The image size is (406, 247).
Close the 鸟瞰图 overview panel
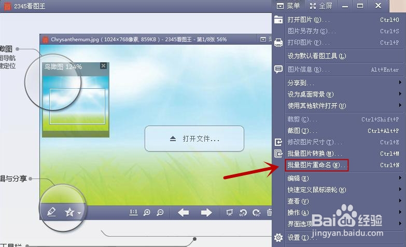click(103, 65)
